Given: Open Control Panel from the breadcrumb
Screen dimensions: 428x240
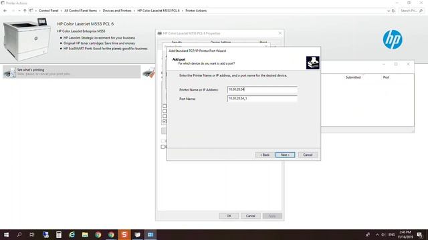Looking at the screenshot, I should (49, 11).
